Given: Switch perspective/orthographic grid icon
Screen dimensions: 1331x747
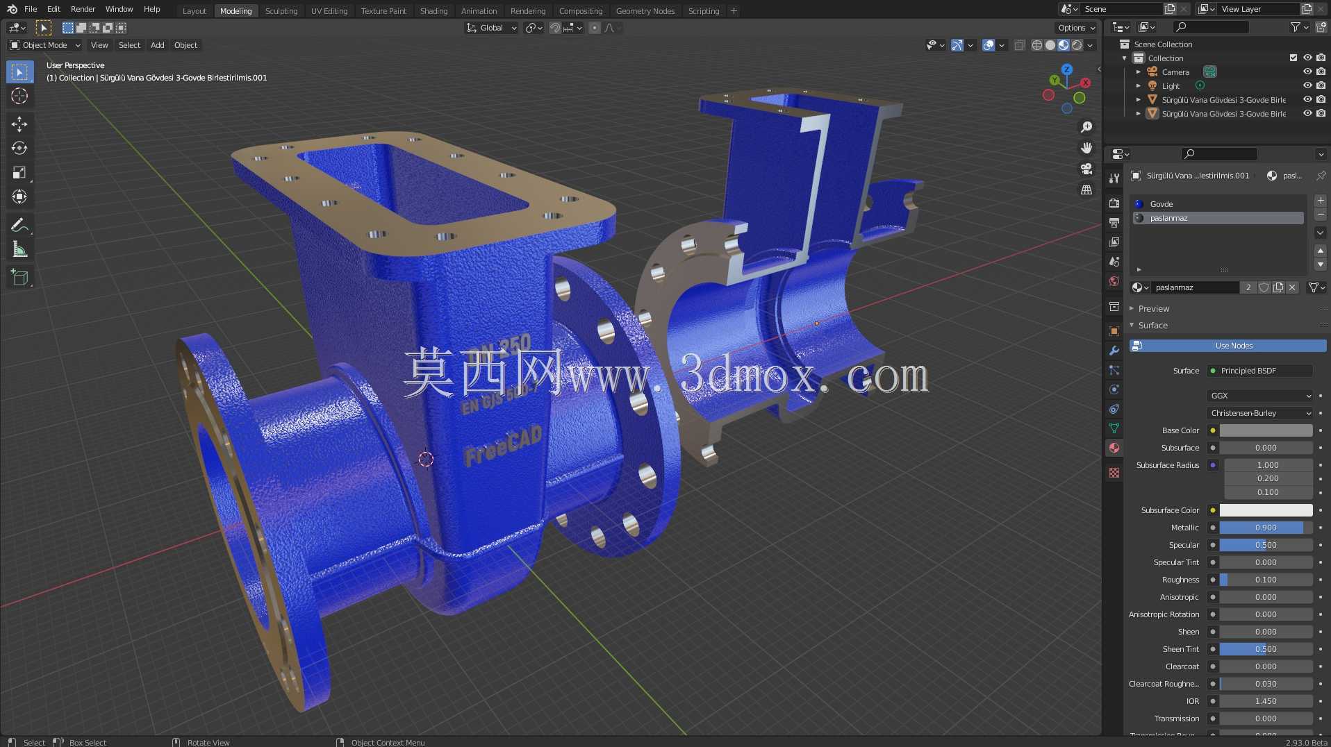Looking at the screenshot, I should pyautogui.click(x=1086, y=190).
